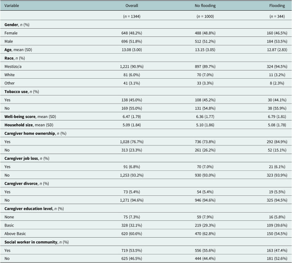This screenshot has width=292, height=263.
Task: Click the 'Female' row label
Action: (11, 32)
